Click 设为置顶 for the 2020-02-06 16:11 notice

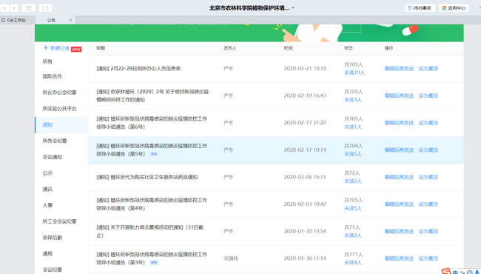click(428, 177)
